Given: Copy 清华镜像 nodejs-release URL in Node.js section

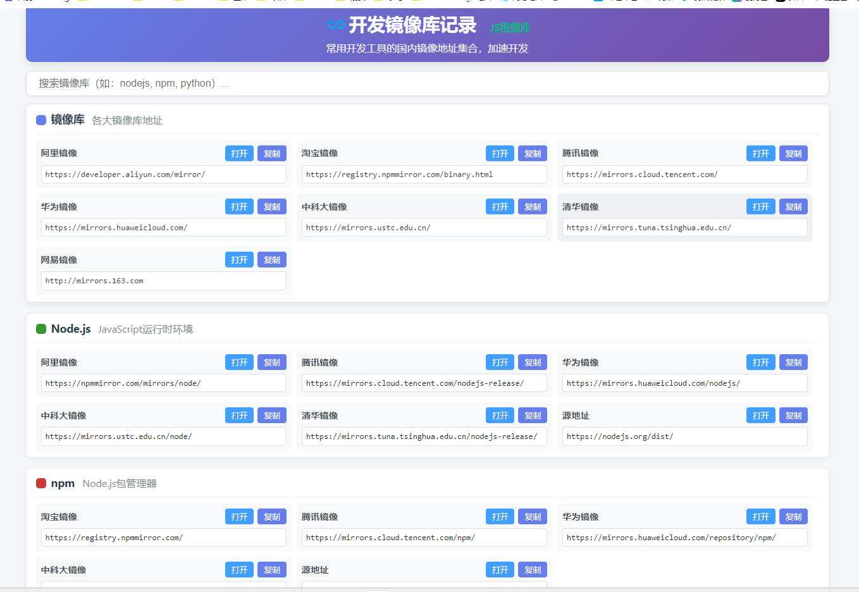Looking at the screenshot, I should 533,416.
